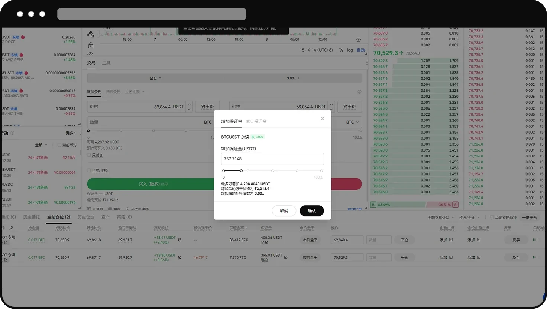The width and height of the screenshot is (547, 309).
Task: Select the 交易 tab
Action: click(x=91, y=63)
